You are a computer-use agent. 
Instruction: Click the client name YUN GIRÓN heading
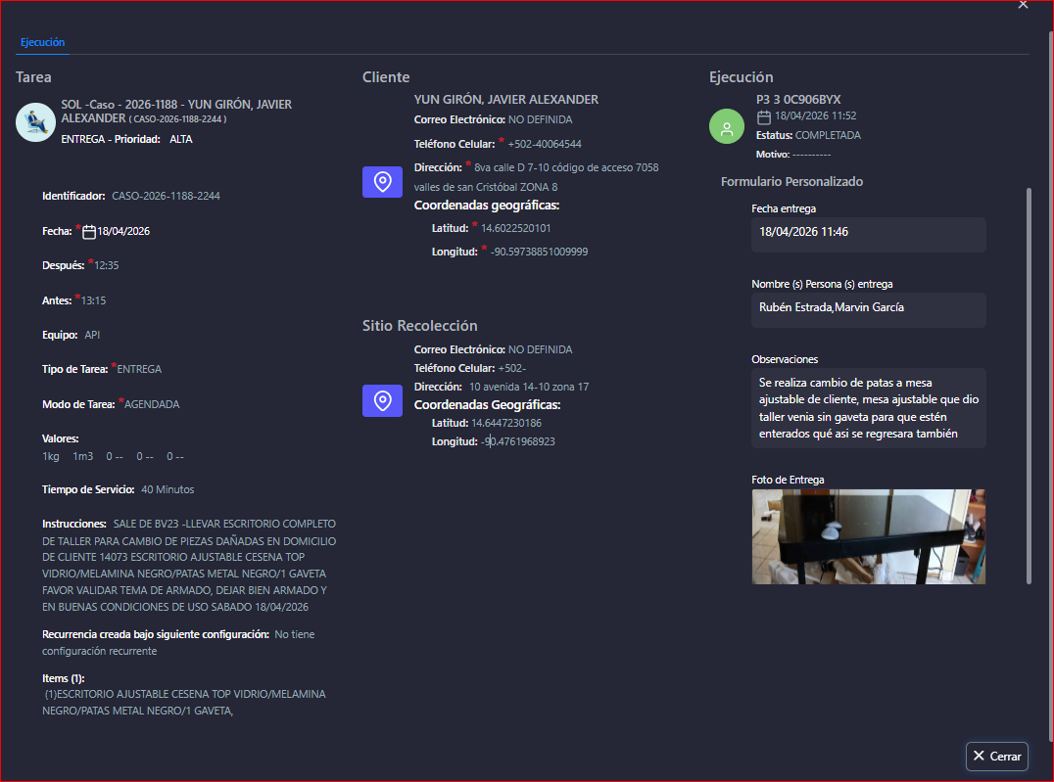point(505,100)
